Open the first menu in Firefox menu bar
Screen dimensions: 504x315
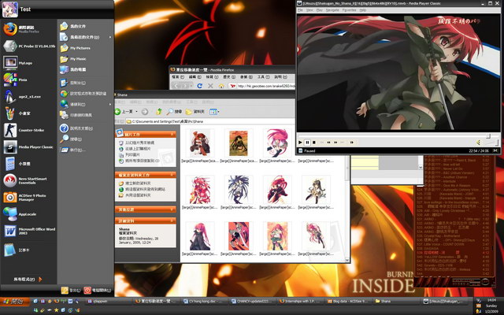coord(177,77)
